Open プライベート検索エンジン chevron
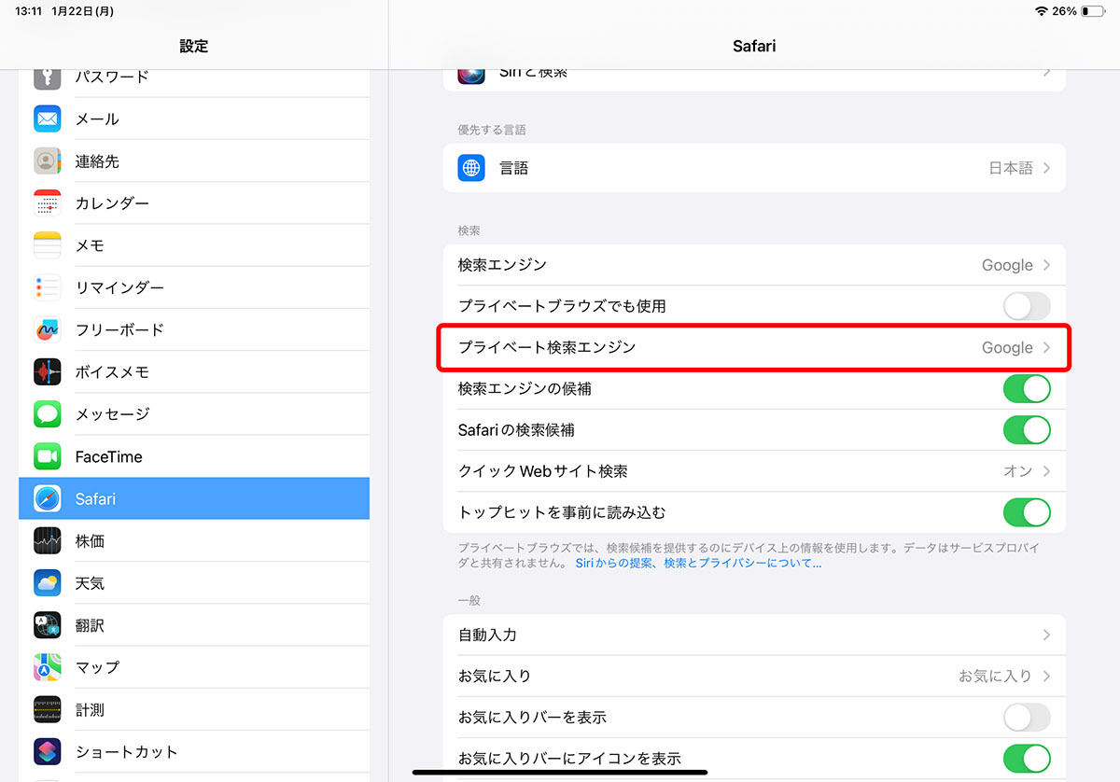The height and width of the screenshot is (782, 1120). coord(1046,347)
